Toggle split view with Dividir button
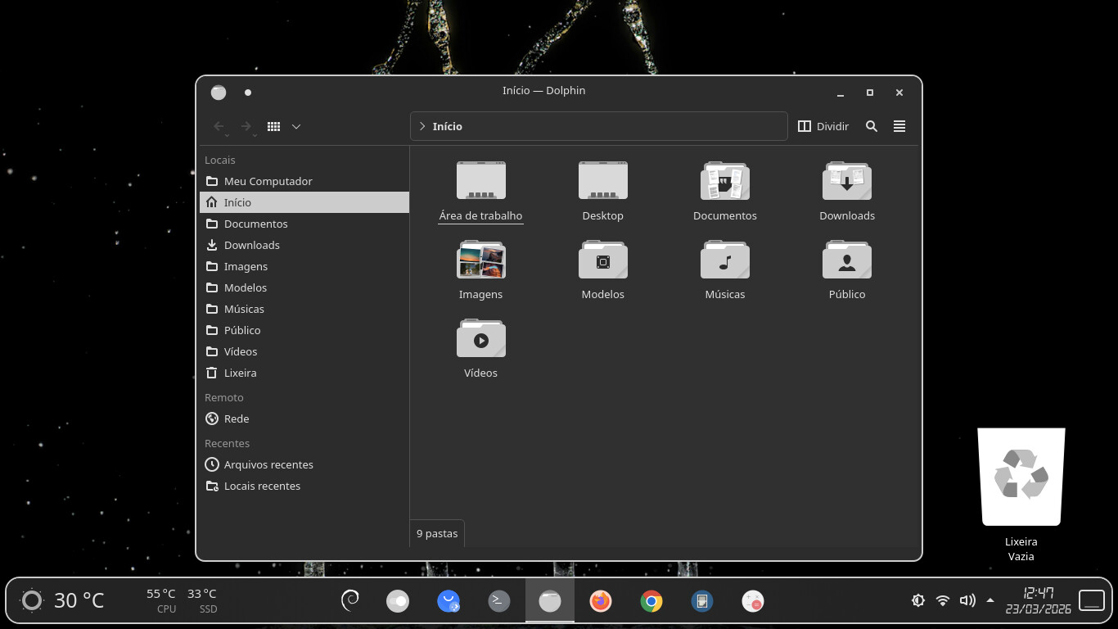Image resolution: width=1118 pixels, height=629 pixels. tap(823, 126)
